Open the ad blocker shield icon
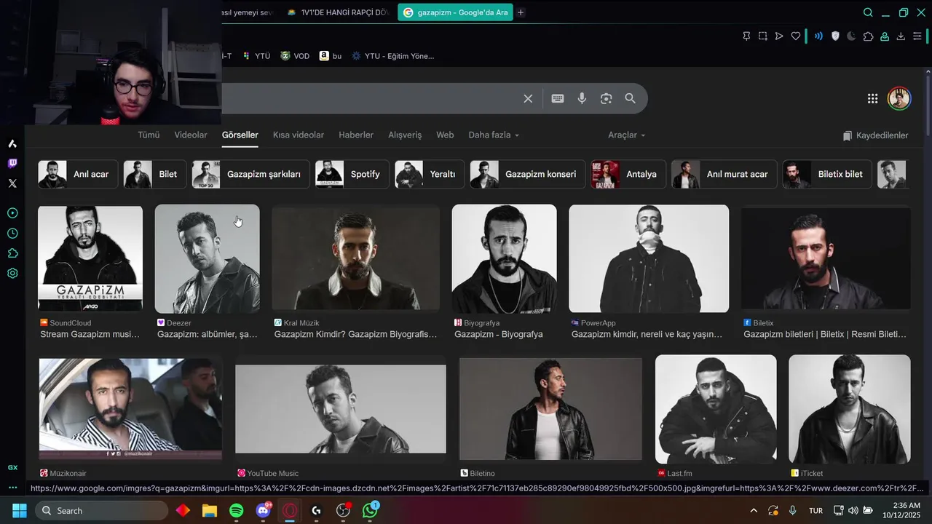932x524 pixels. pos(835,36)
